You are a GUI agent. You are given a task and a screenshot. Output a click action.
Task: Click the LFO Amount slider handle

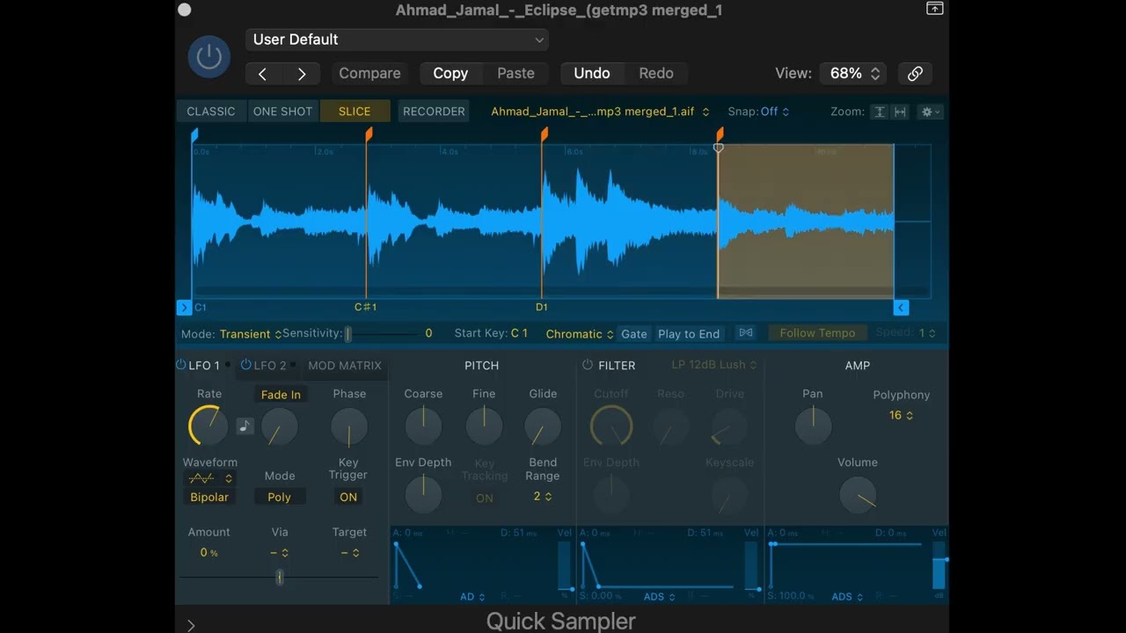pos(280,577)
